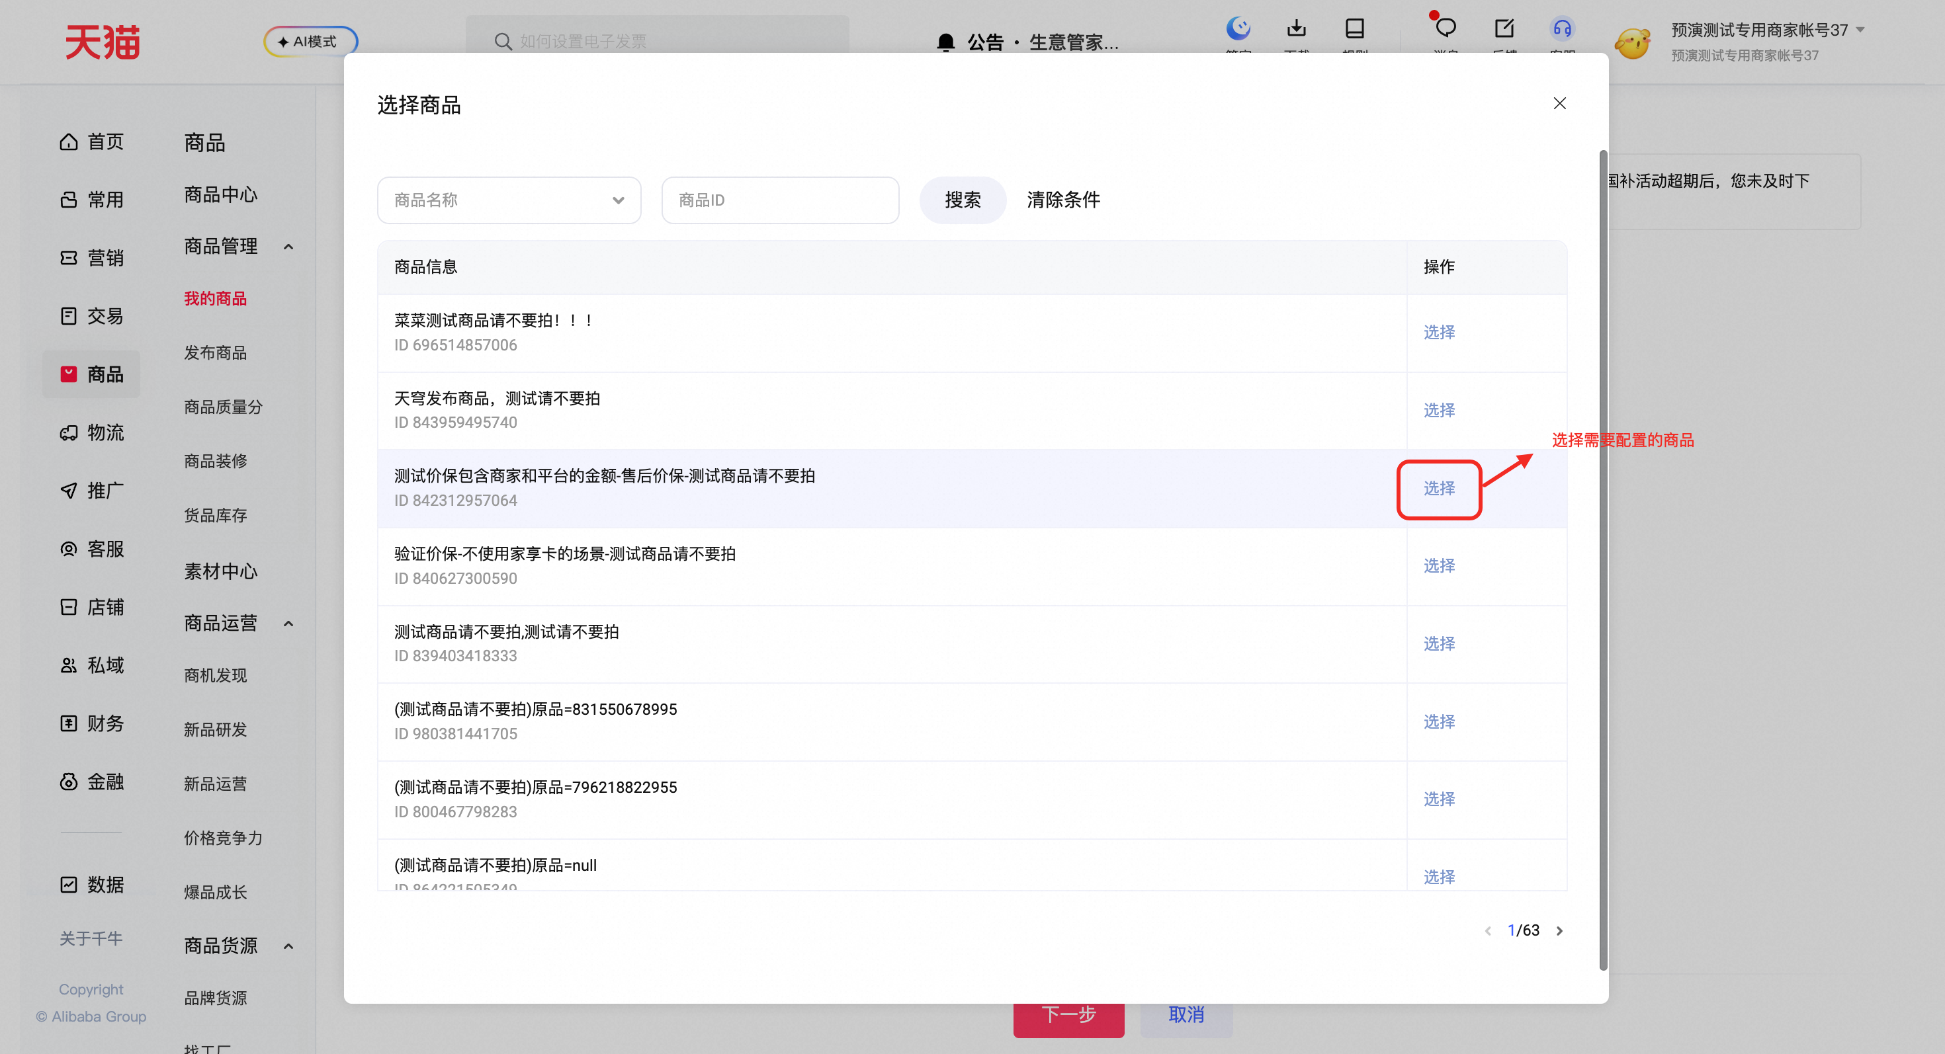Open the download icon in top bar
This screenshot has height=1054, width=1945.
[x=1297, y=28]
